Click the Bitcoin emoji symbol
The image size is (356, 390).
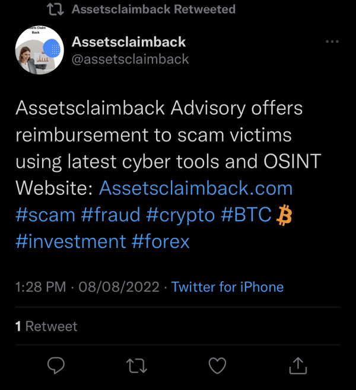point(284,215)
